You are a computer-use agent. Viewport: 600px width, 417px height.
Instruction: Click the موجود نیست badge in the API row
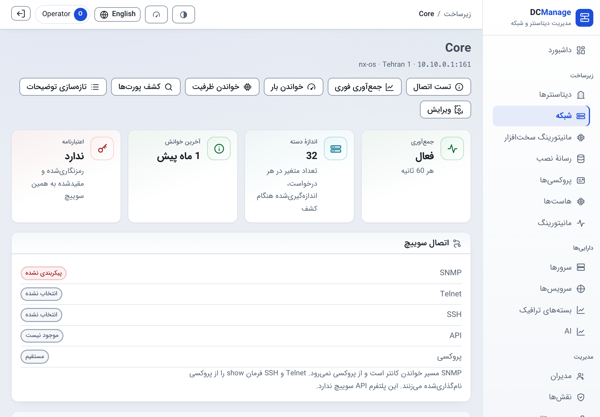pyautogui.click(x=42, y=336)
